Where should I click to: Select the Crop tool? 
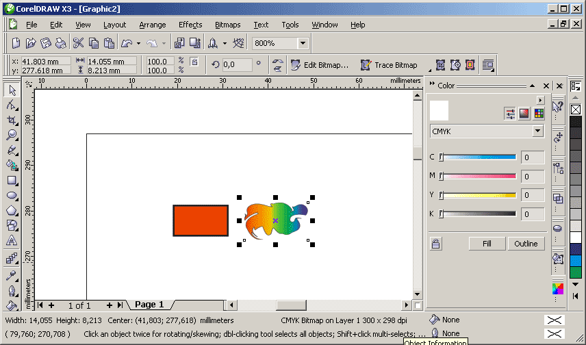click(x=12, y=120)
